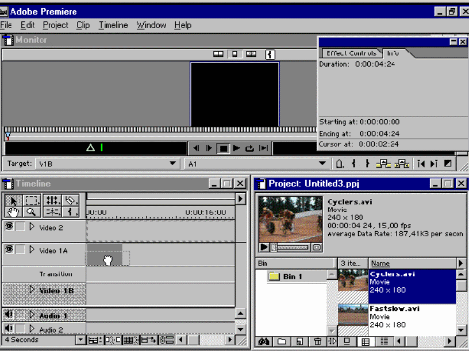Screen dimensions: 469x351
Task: Expand the Audio 2 track
Action: pos(32,329)
